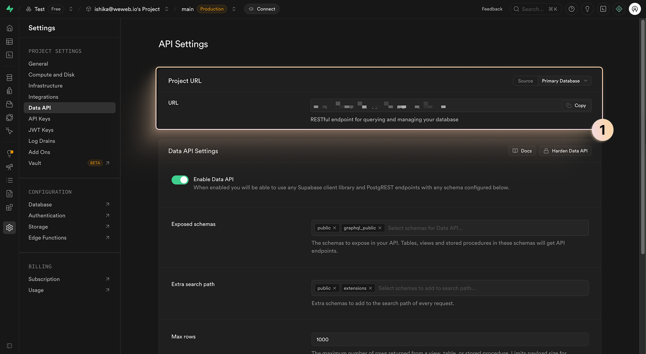
Task: Disable the Enable Data API switch
Action: (180, 179)
